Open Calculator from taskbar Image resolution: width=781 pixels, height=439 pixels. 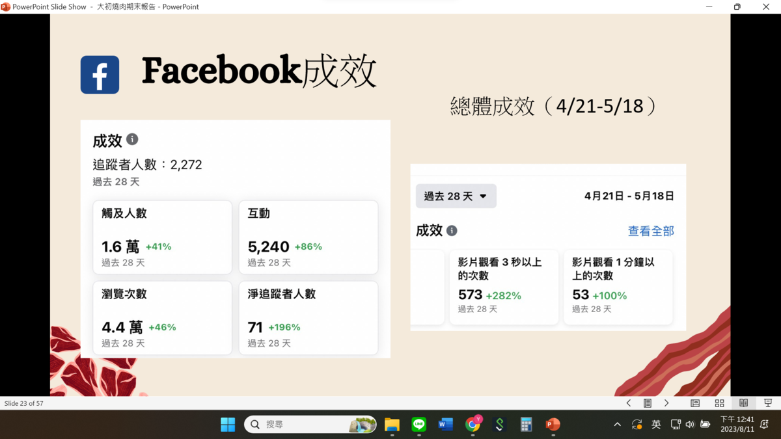pyautogui.click(x=527, y=425)
